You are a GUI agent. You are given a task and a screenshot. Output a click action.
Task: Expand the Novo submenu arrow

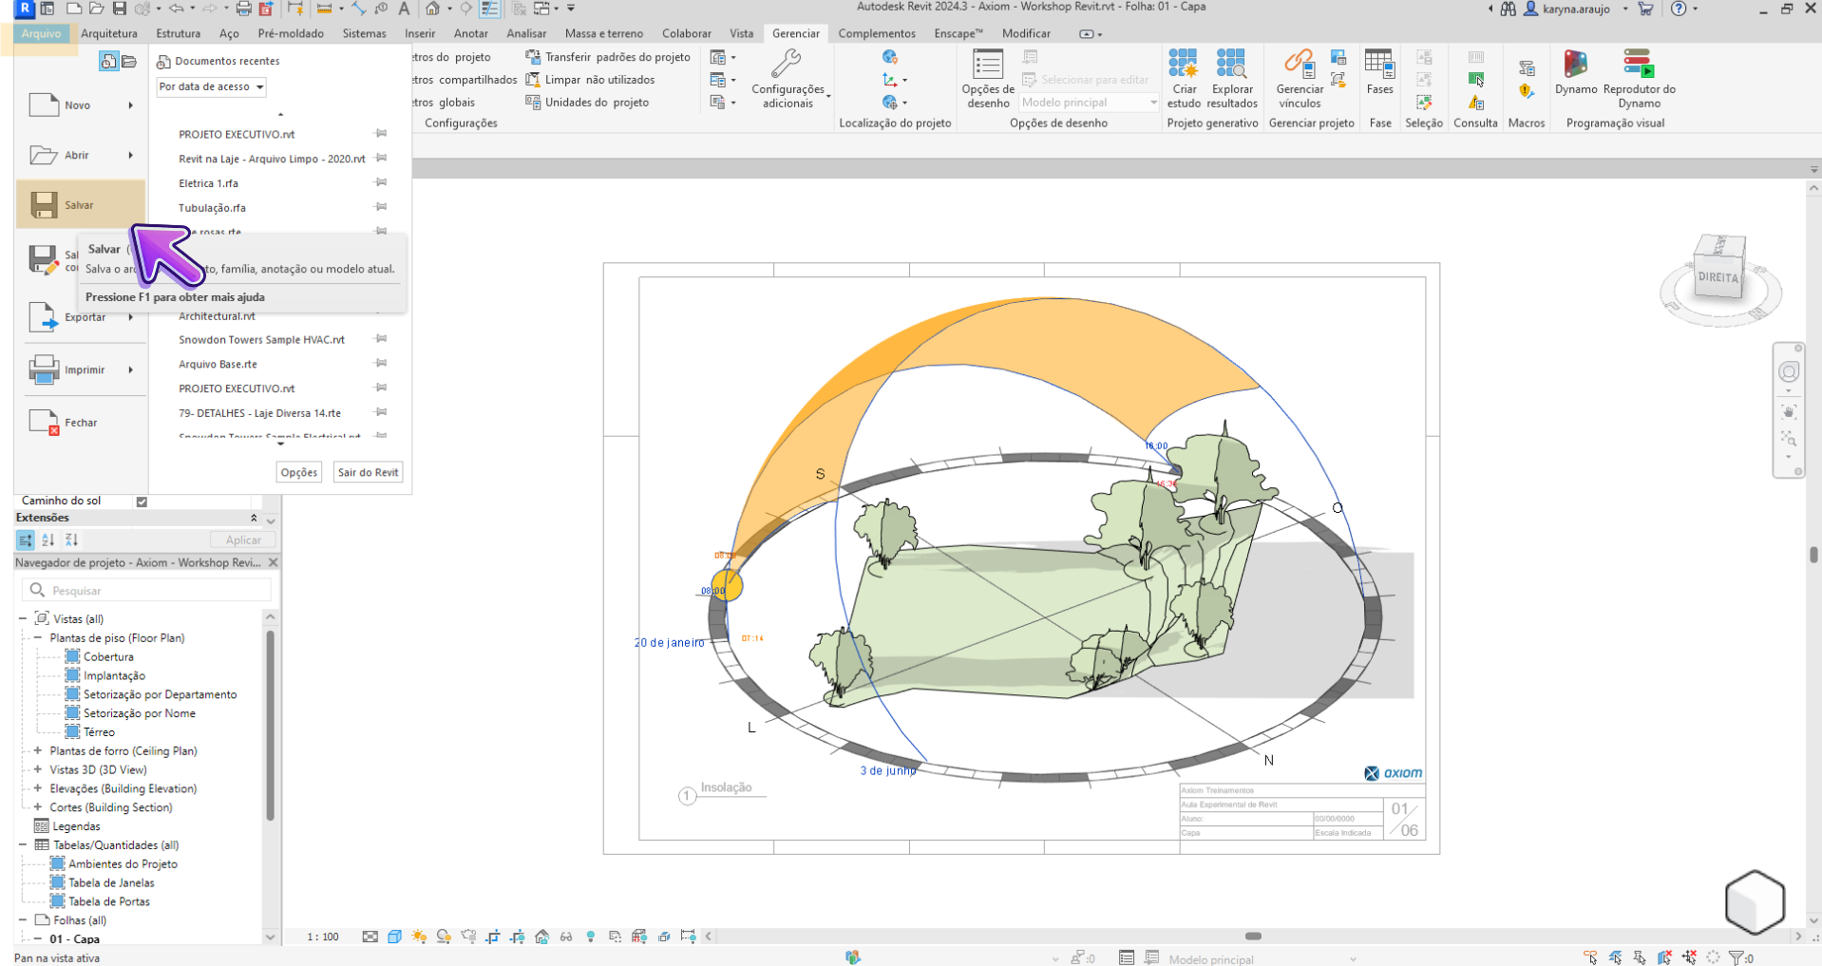click(131, 105)
